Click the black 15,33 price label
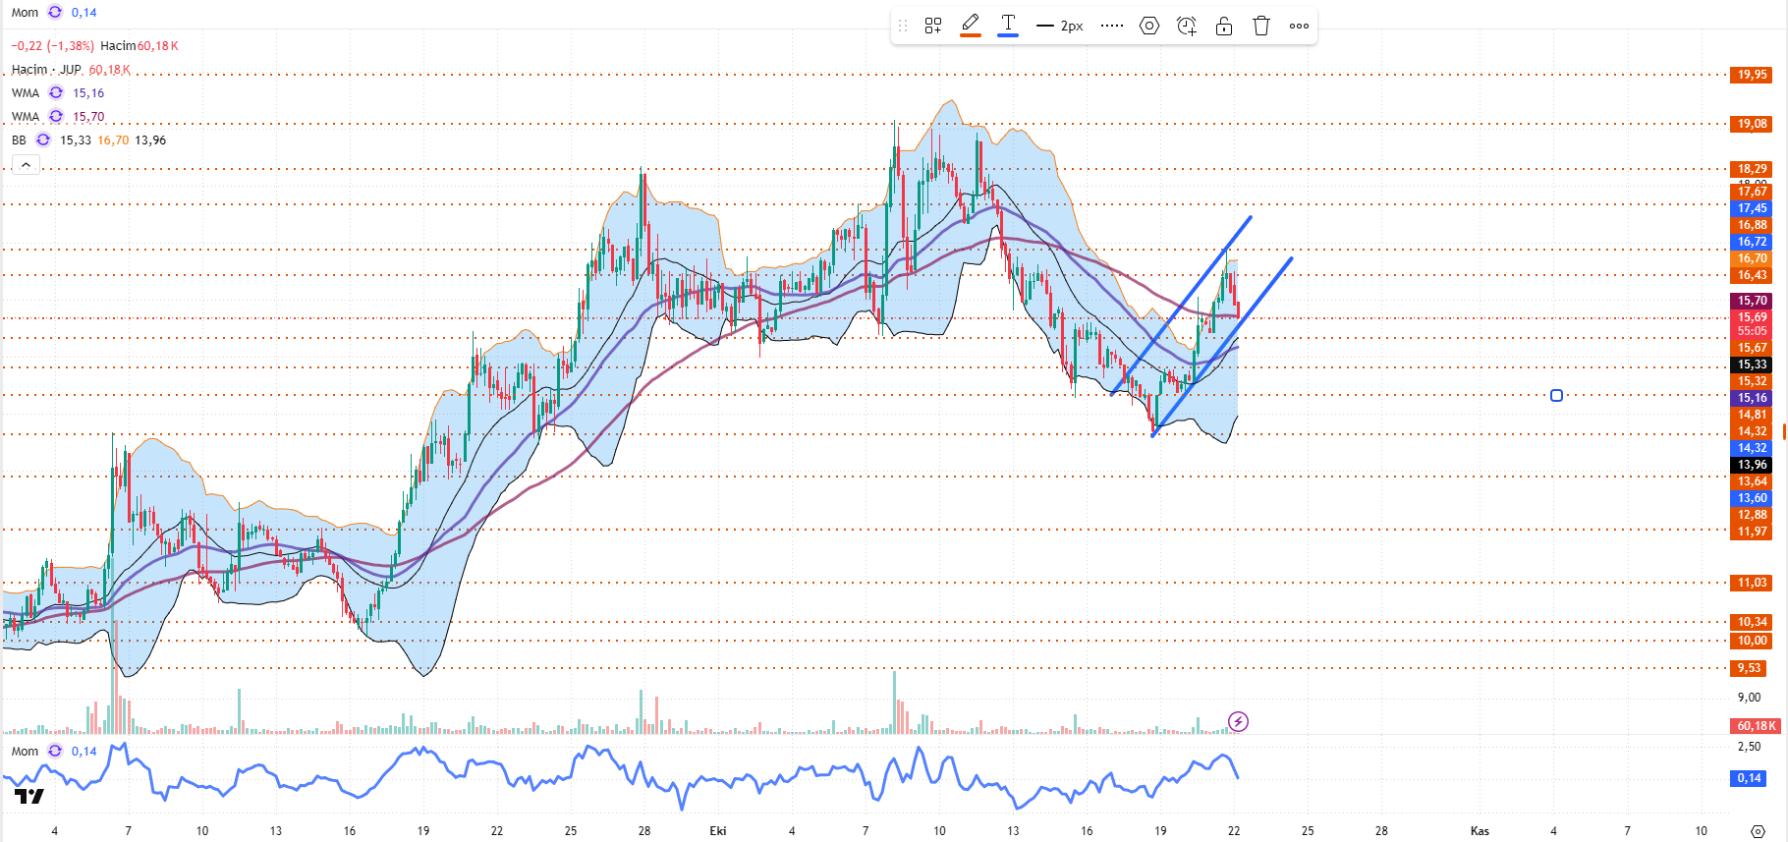 click(1752, 365)
